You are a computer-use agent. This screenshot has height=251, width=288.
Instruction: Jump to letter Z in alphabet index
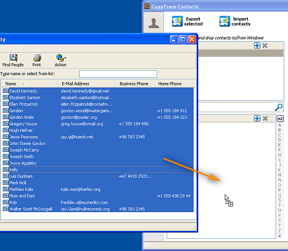280,230
